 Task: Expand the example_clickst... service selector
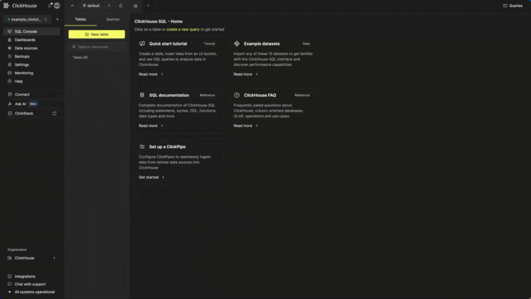pyautogui.click(x=27, y=19)
